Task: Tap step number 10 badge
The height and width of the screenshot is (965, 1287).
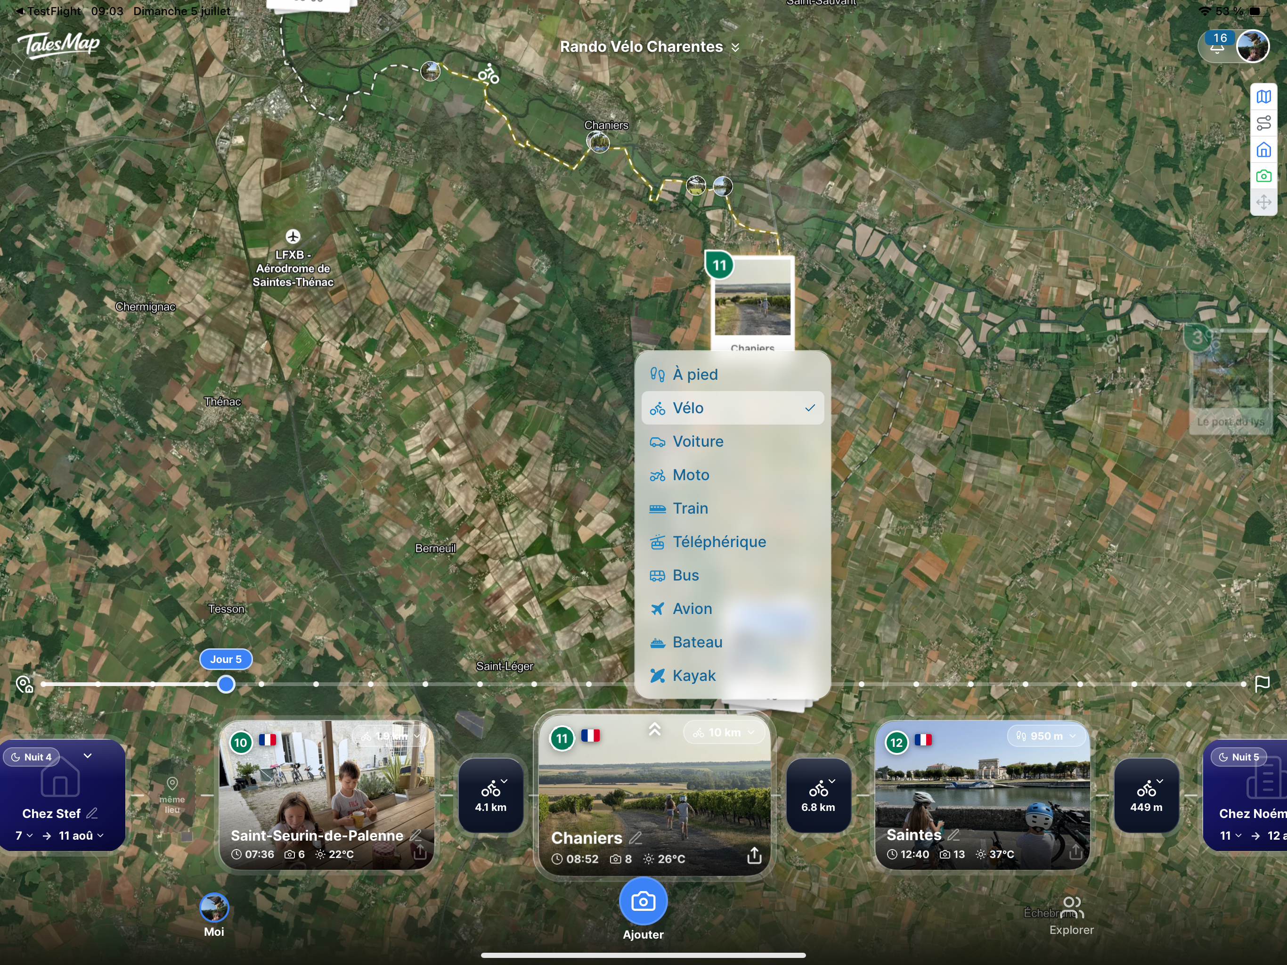Action: [x=241, y=742]
